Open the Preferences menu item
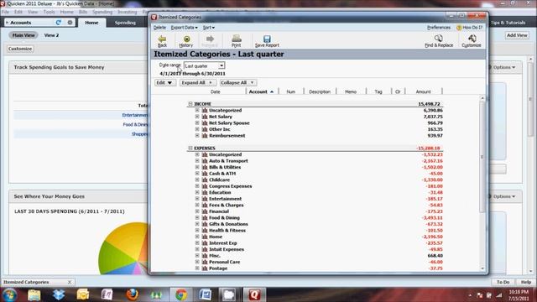The width and height of the screenshot is (537, 302). coord(438,28)
